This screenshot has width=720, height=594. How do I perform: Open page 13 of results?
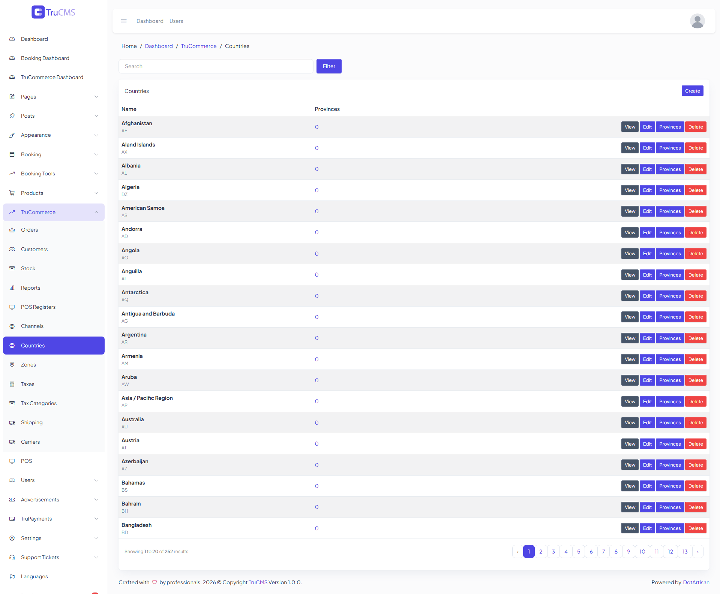tap(685, 552)
